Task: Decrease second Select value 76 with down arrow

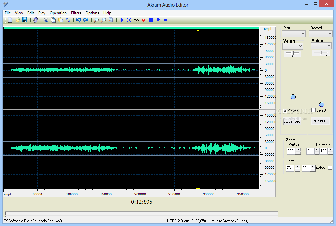Action: 313,170
